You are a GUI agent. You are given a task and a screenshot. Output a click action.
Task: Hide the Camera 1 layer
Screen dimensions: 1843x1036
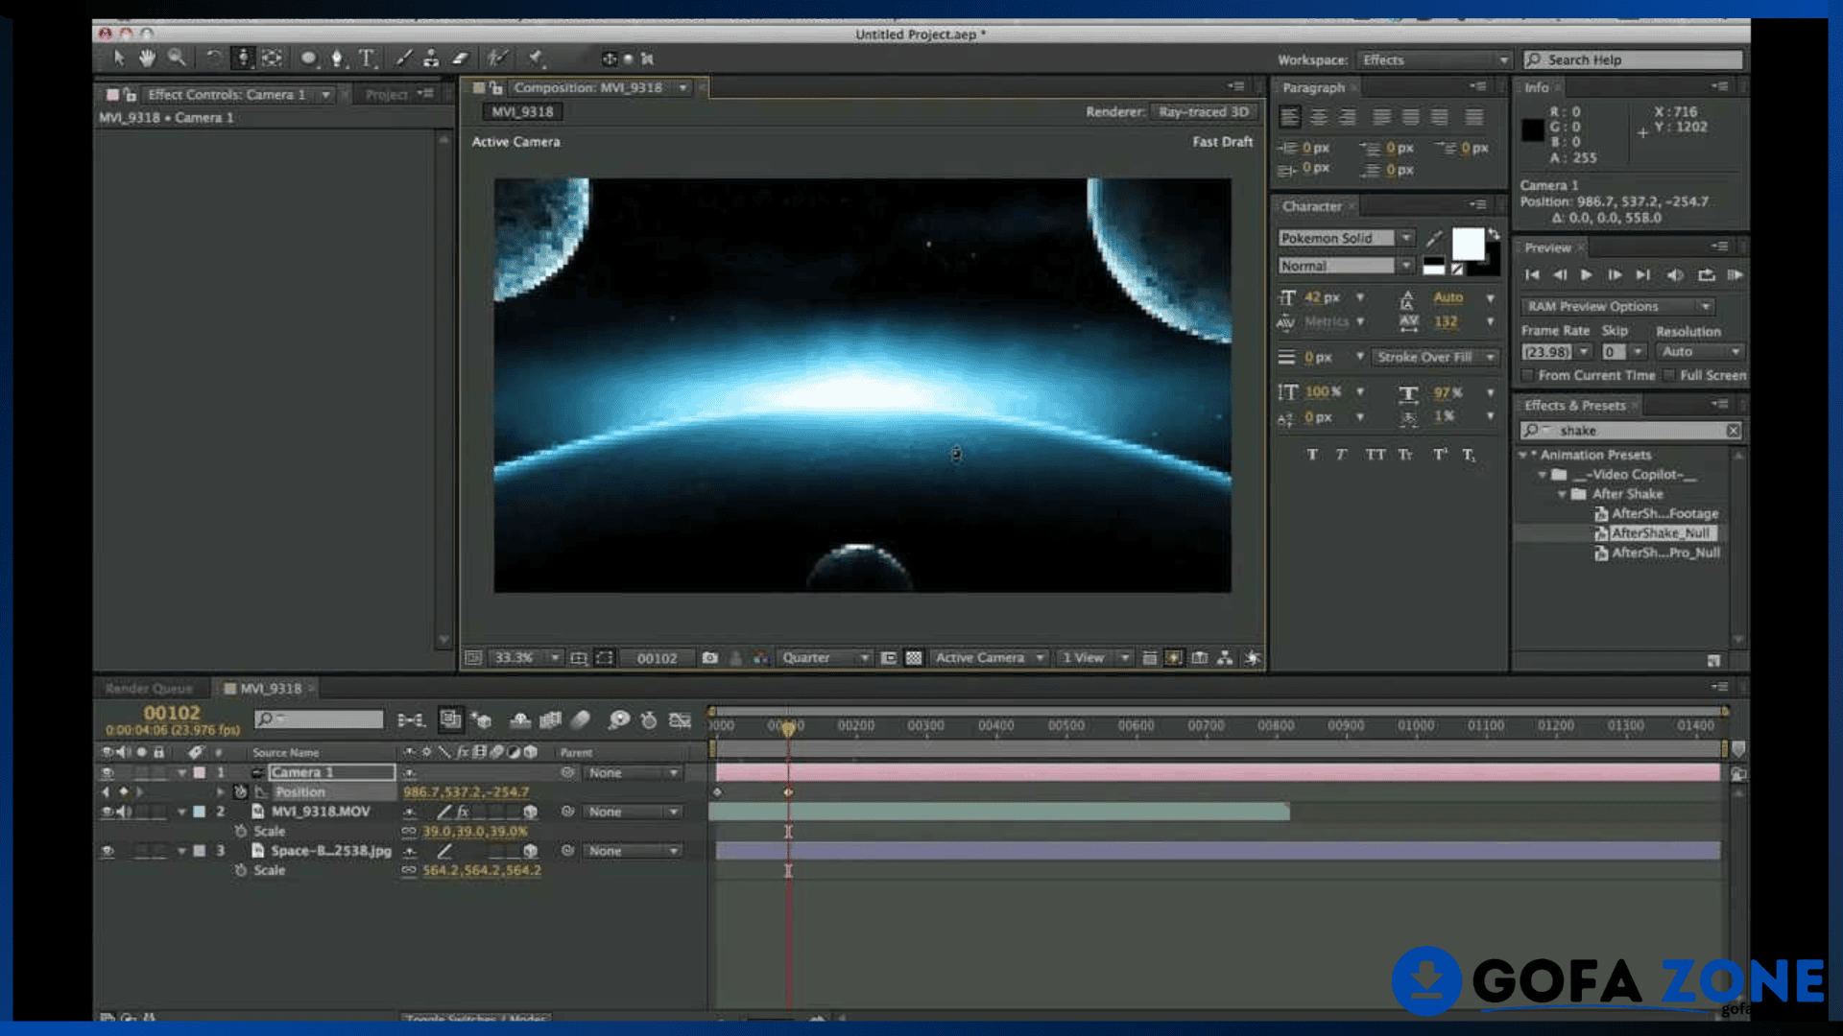[x=108, y=773]
